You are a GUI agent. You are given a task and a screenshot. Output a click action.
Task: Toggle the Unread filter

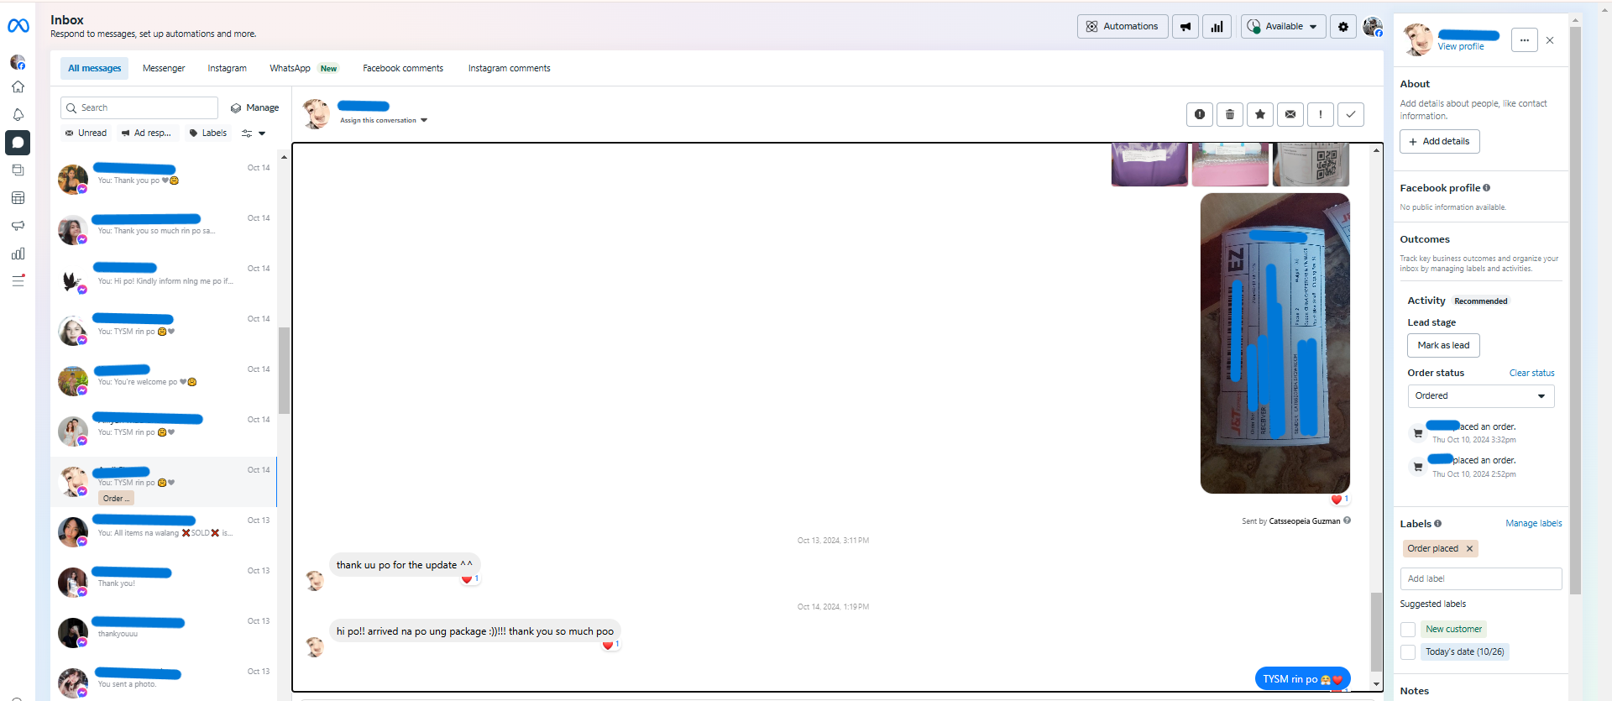click(x=86, y=133)
